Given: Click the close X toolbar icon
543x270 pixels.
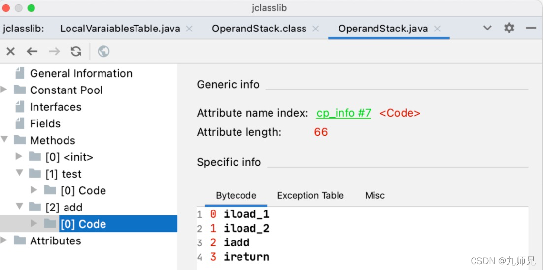Looking at the screenshot, I should (11, 51).
